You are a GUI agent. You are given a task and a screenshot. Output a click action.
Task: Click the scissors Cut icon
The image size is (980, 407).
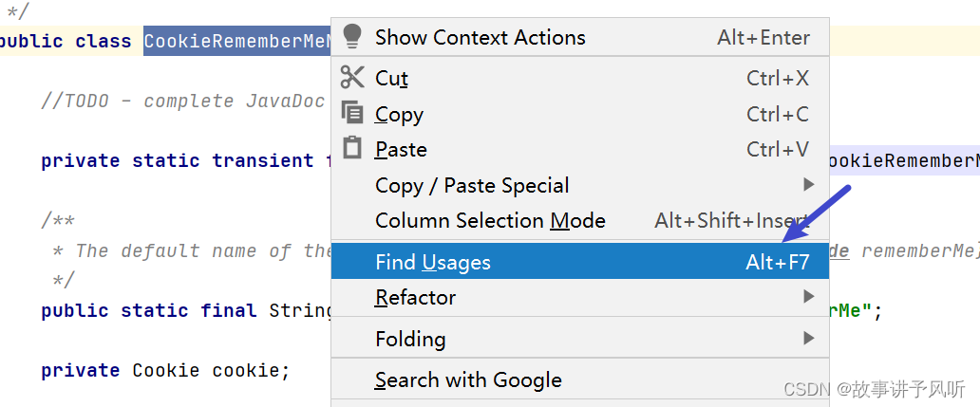click(x=352, y=78)
